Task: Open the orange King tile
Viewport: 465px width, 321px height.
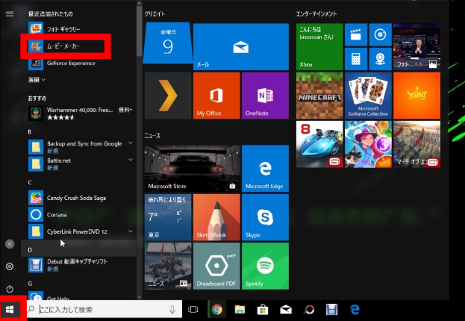Action: coord(416,96)
